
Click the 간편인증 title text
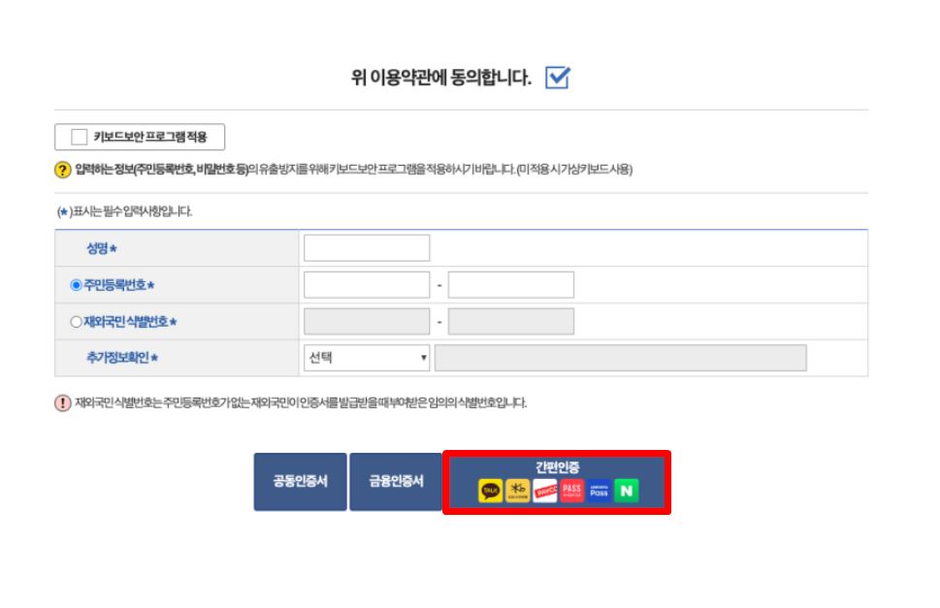pos(558,467)
